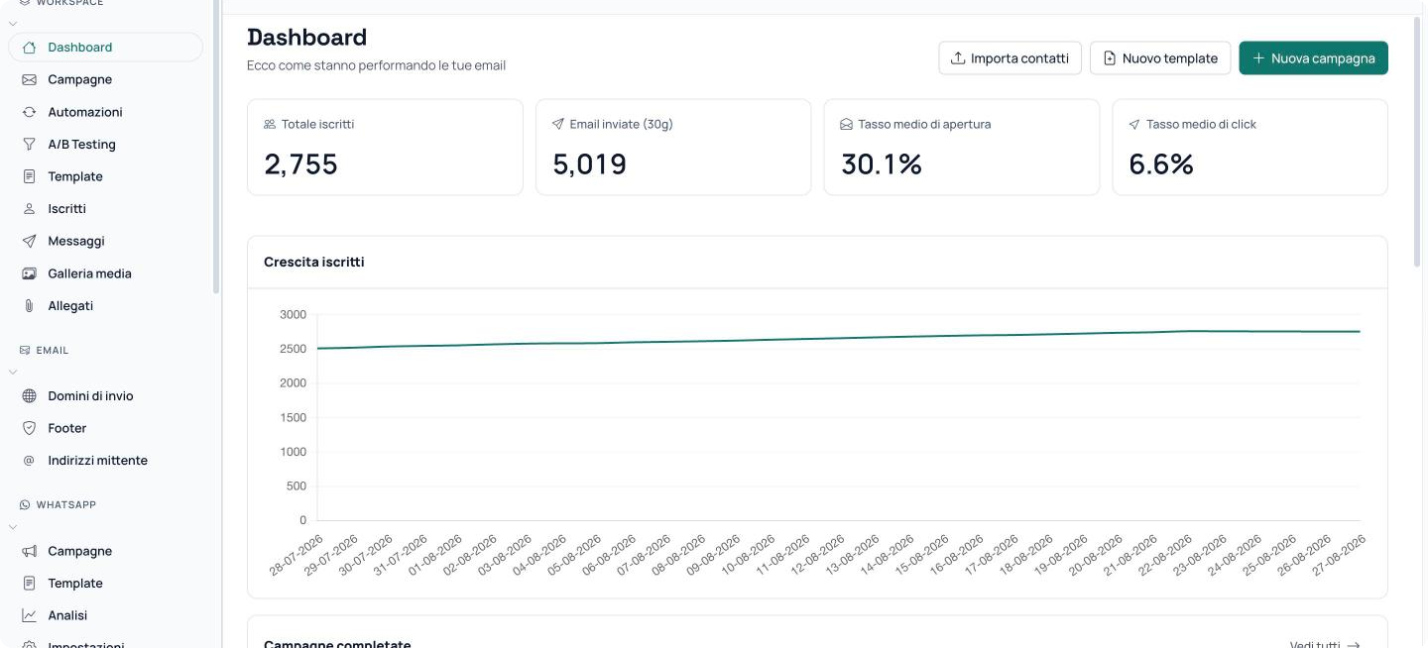Open Domini di invio settings
Screen dimensions: 1428x648
(x=105, y=396)
